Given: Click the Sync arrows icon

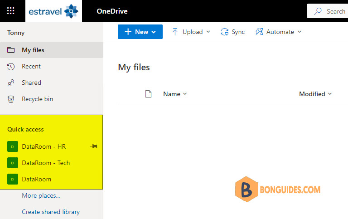Looking at the screenshot, I should point(224,32).
